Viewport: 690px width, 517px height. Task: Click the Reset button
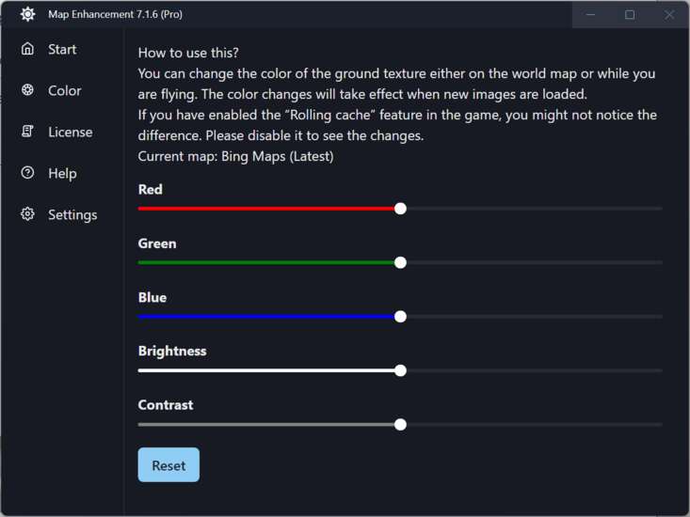pyautogui.click(x=168, y=464)
